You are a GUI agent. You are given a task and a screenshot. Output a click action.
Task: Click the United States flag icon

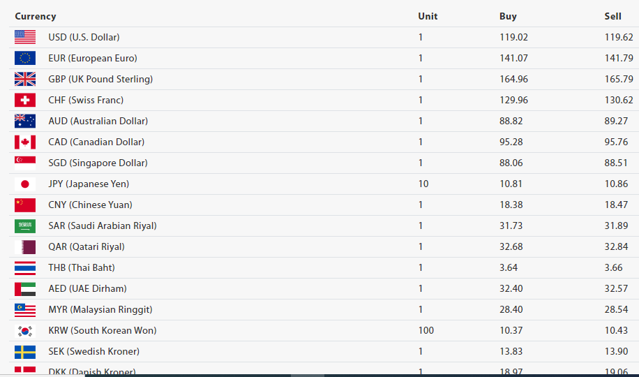coord(25,37)
